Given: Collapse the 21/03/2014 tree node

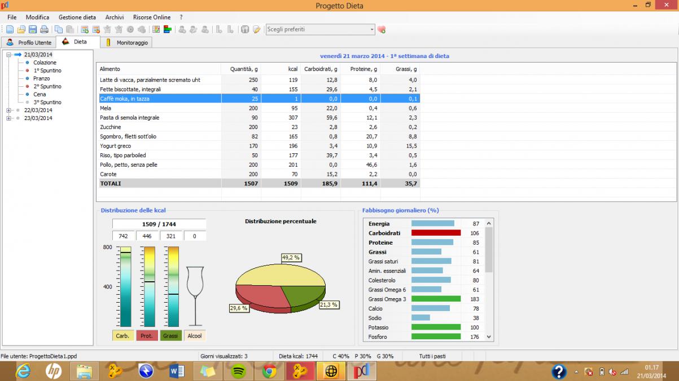Looking at the screenshot, I should [x=9, y=55].
